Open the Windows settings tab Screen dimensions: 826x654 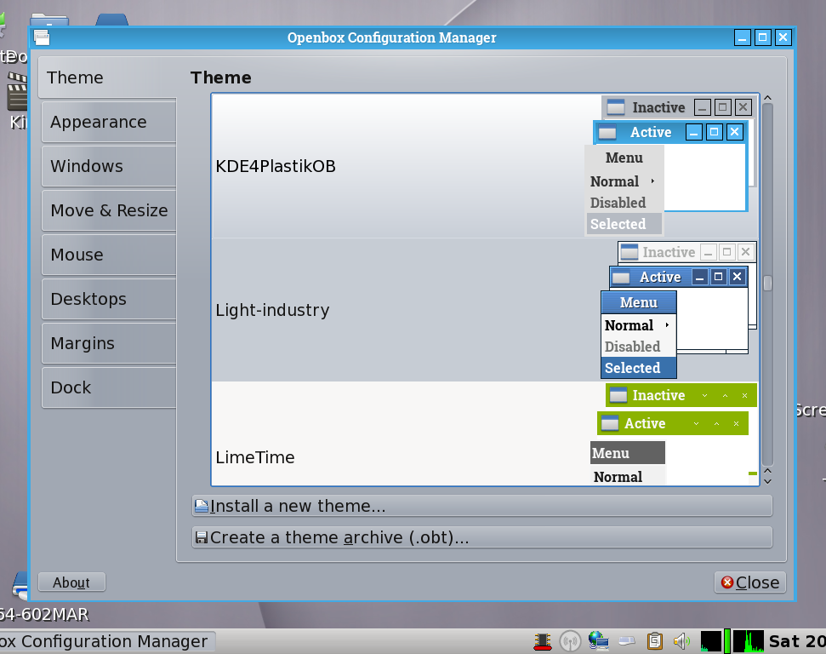109,166
